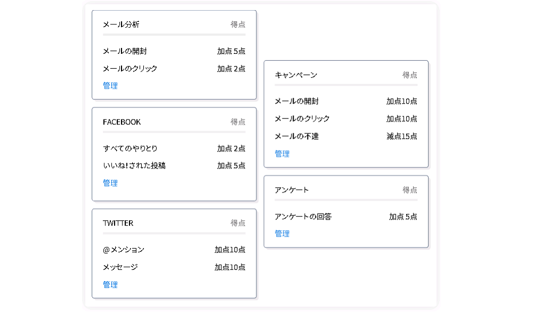Open 管理 link in アンケート card
The height and width of the screenshot is (312, 533).
[282, 234]
